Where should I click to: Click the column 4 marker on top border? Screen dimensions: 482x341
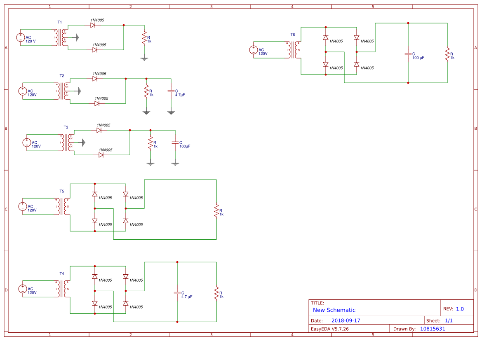[292, 6]
